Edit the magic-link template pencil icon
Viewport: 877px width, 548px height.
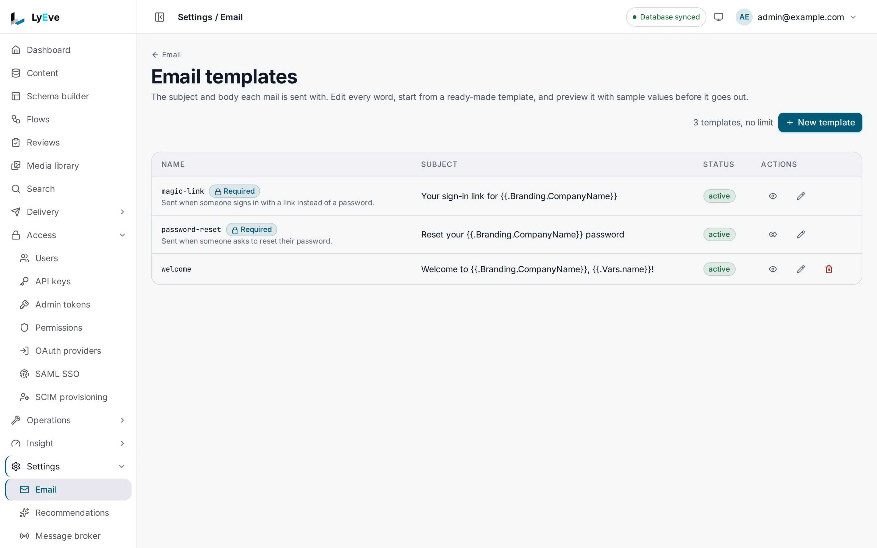pyautogui.click(x=801, y=196)
